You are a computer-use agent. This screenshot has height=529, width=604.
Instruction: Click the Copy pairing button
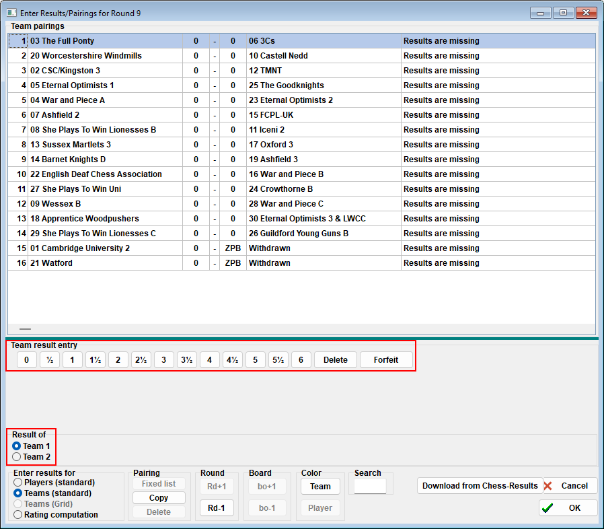click(159, 498)
